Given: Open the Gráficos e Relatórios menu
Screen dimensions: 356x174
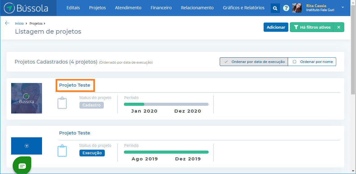Looking at the screenshot, I should point(244,8).
